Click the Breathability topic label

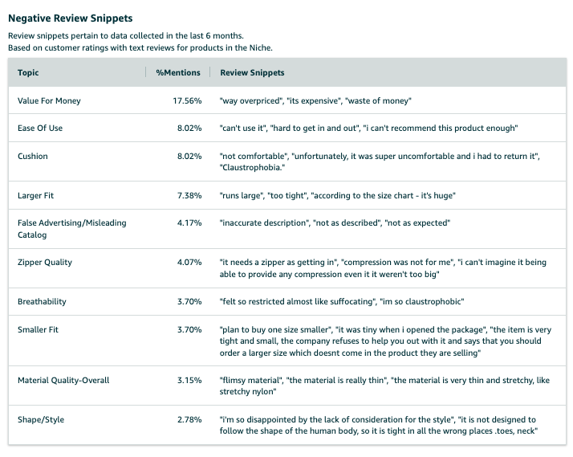tap(42, 302)
